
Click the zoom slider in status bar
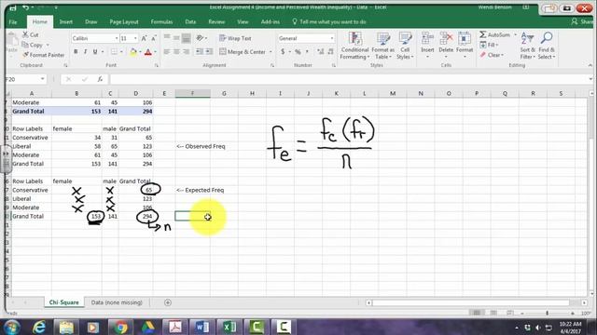click(548, 313)
